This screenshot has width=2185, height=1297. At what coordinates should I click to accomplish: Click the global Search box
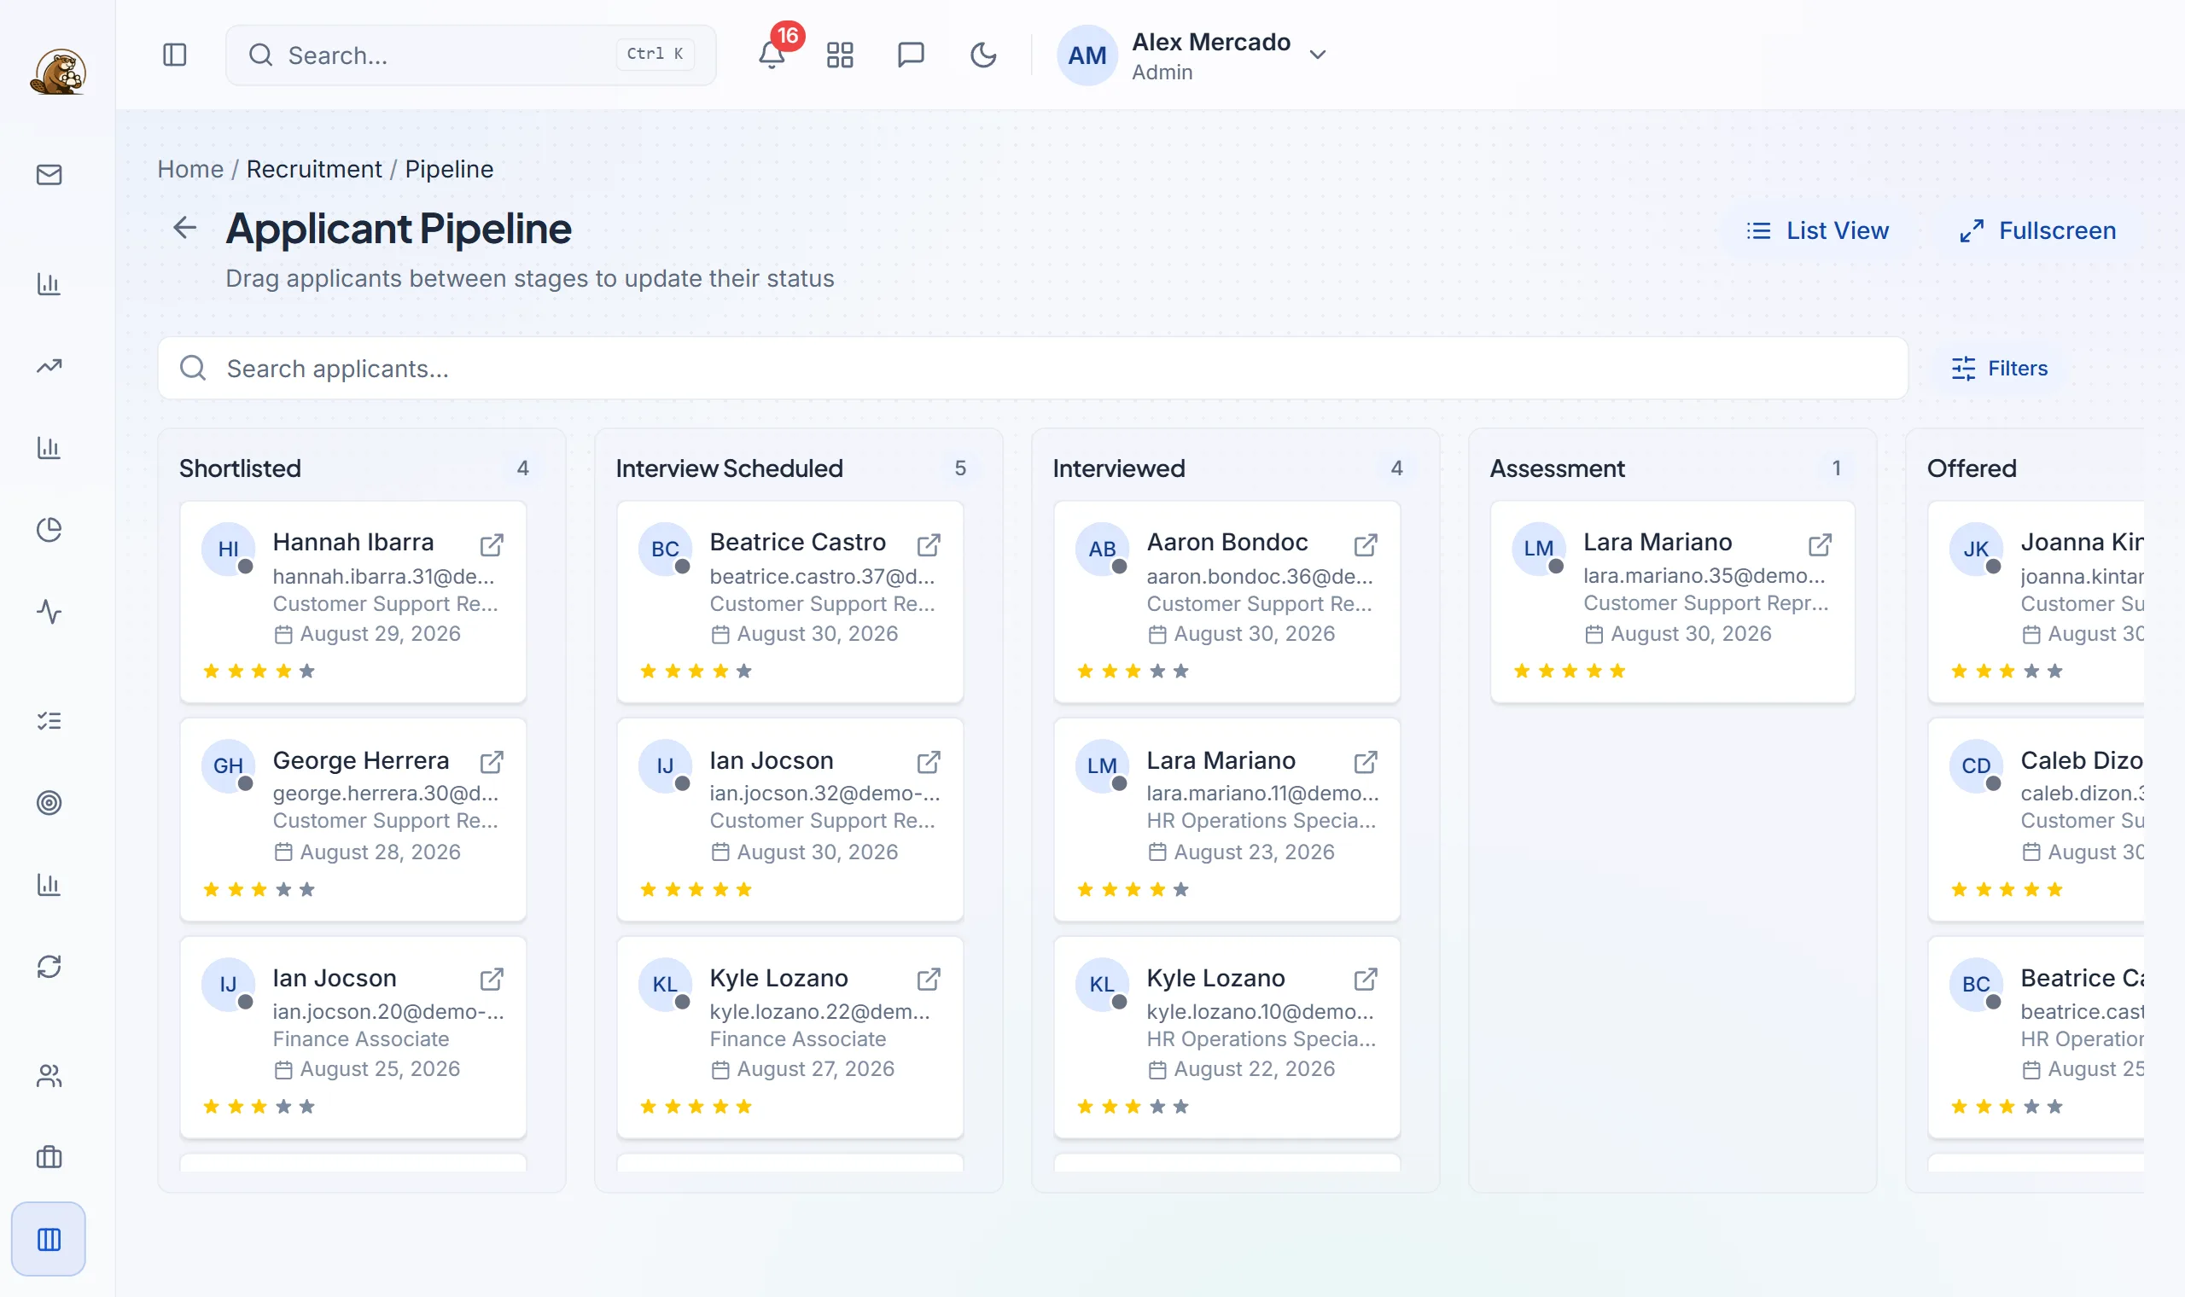(471, 55)
